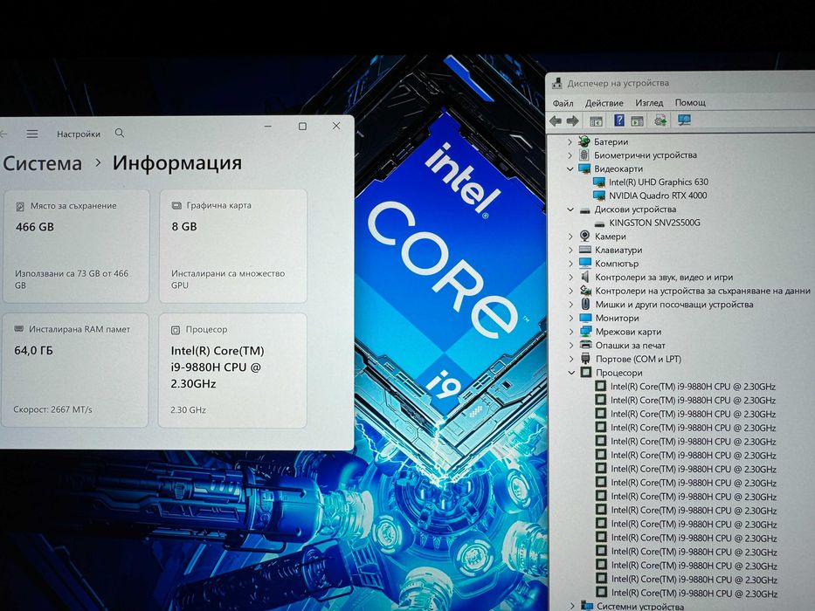This screenshot has height=611, width=815.
Task: Select the last i9-9880H processor entry
Action: (694, 593)
